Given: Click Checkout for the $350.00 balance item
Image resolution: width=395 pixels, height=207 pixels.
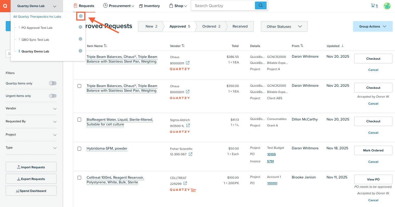Looking at the screenshot, I should (x=373, y=88).
